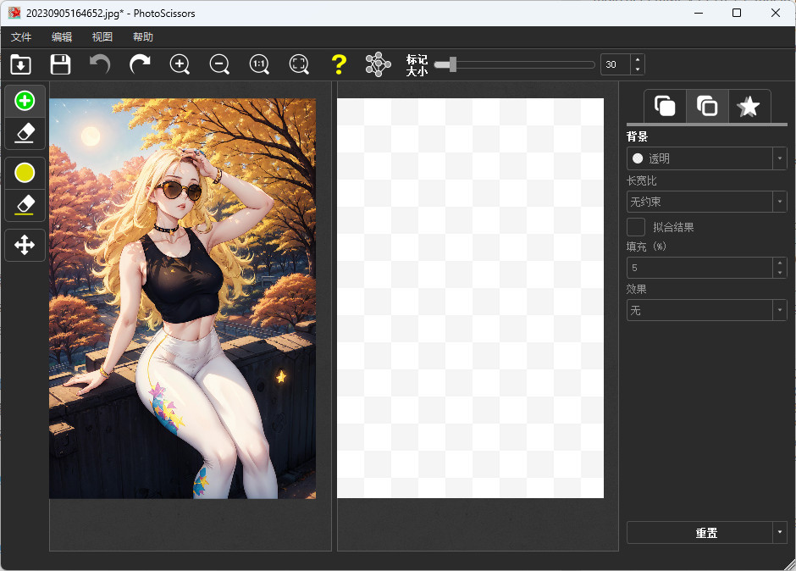
Task: Click the 标记大小 marker size slider handle
Action: pos(453,64)
